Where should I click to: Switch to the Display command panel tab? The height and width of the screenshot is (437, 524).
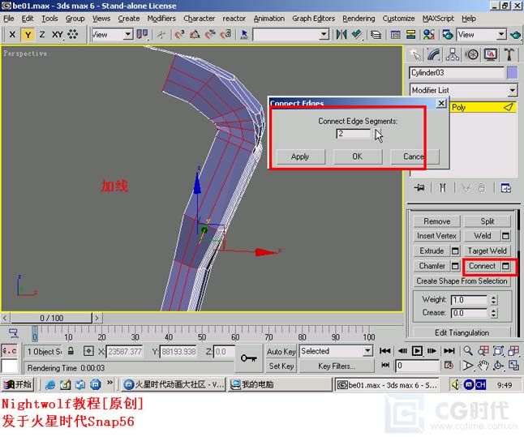pos(490,54)
